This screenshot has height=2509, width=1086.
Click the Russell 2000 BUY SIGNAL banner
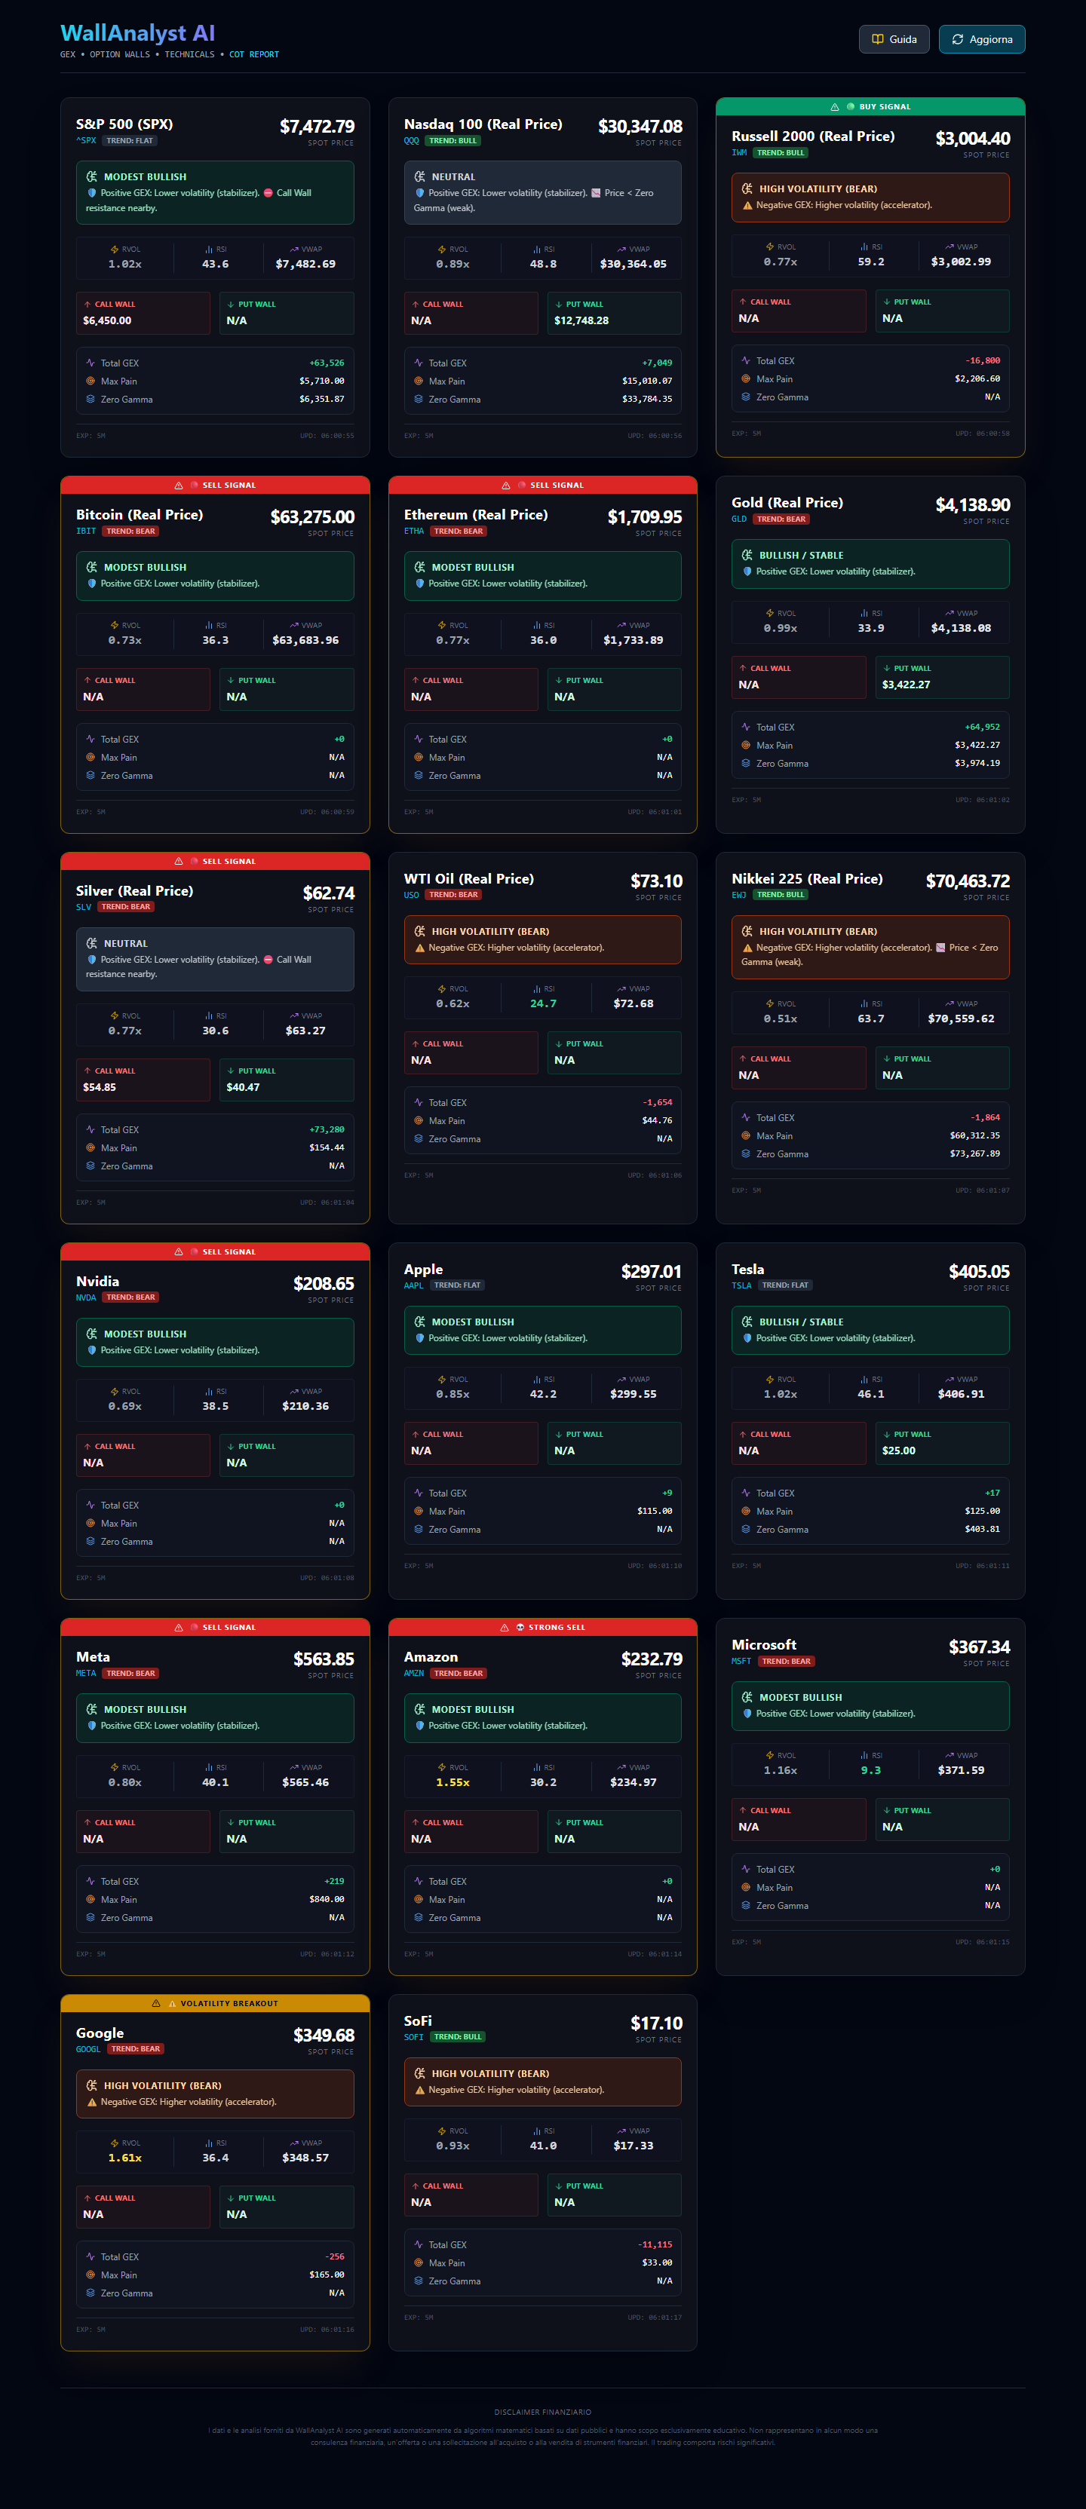(870, 106)
